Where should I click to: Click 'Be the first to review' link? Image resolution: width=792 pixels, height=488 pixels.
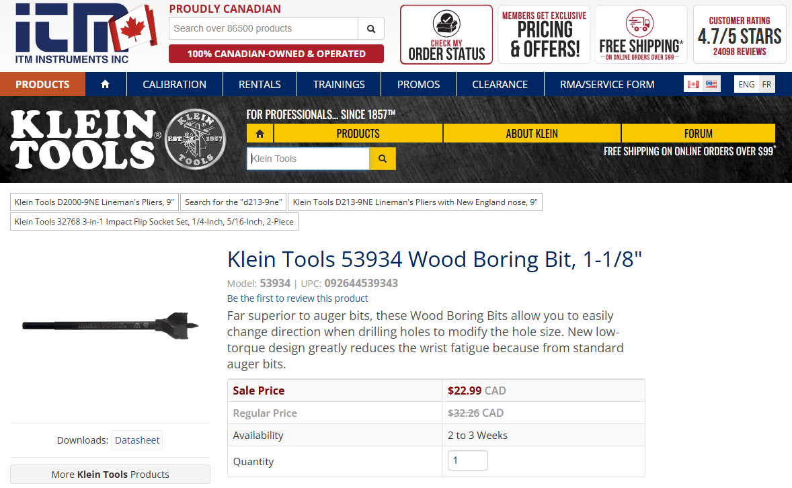click(x=297, y=298)
